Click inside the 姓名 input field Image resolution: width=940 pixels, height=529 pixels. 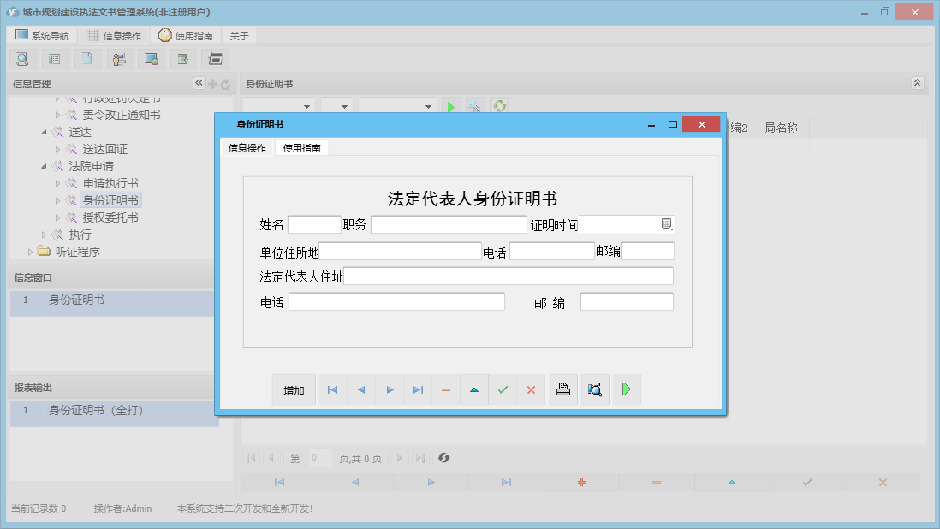[314, 224]
